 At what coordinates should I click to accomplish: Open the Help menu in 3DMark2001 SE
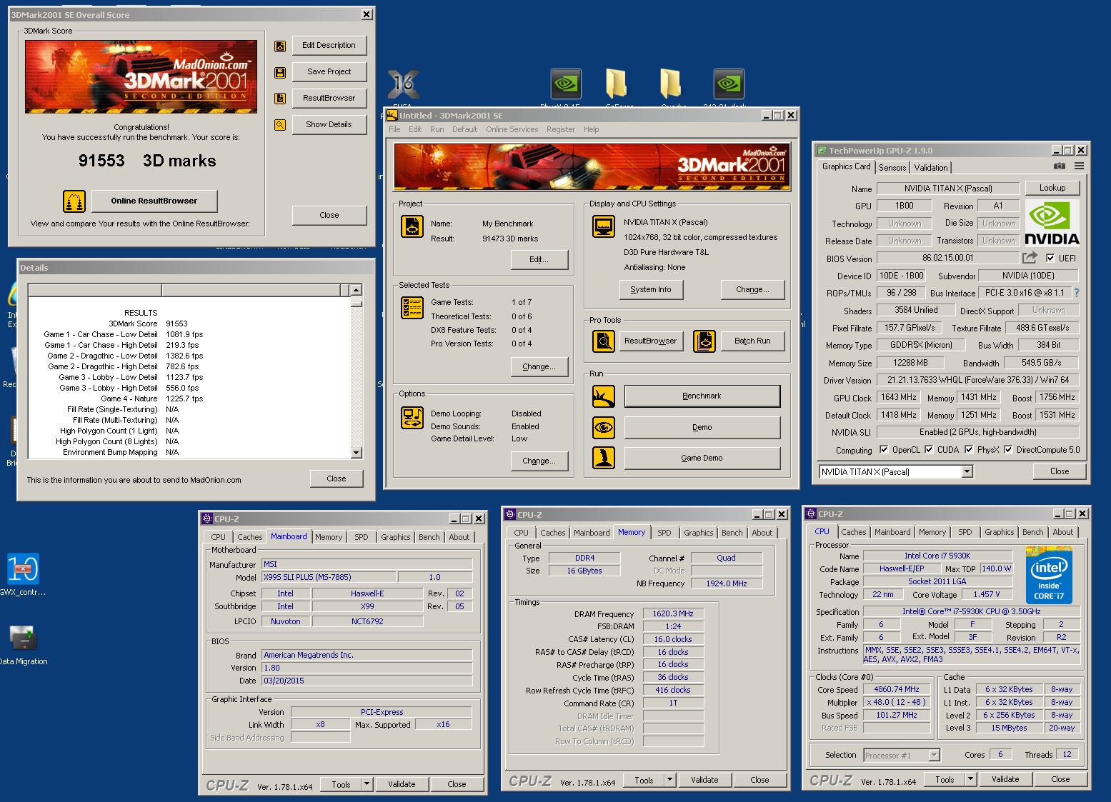click(x=591, y=129)
